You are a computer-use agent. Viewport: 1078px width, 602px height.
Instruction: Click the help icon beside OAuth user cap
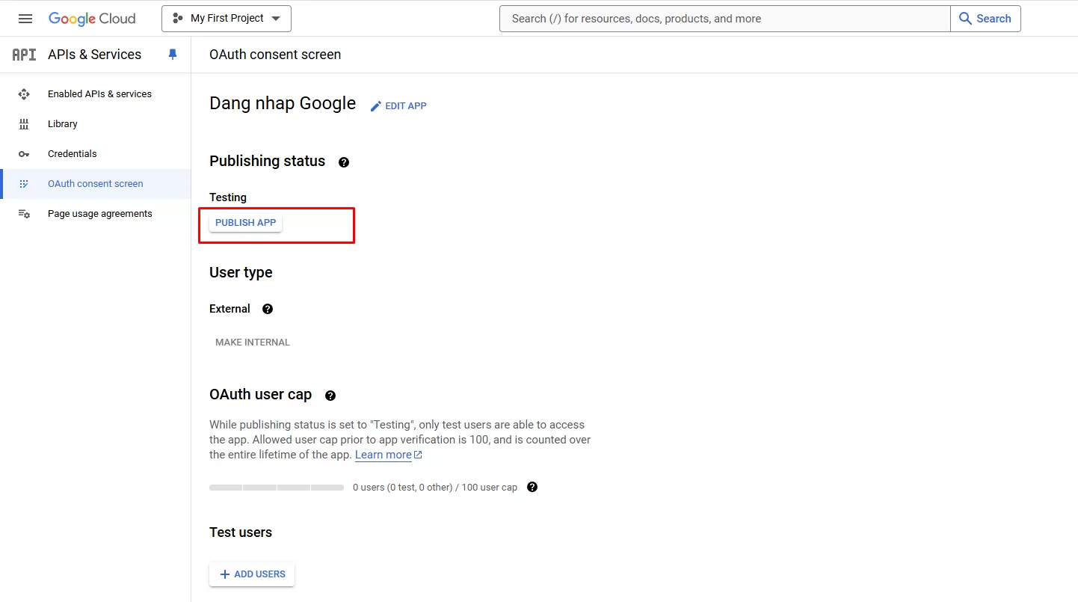point(330,396)
